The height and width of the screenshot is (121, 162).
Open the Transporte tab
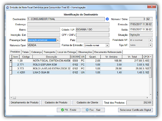tap(49, 52)
